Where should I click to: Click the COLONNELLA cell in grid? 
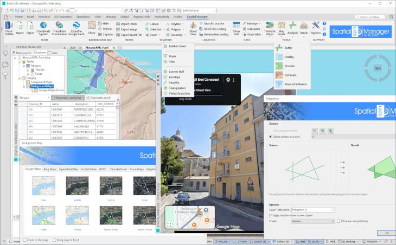pos(84,115)
